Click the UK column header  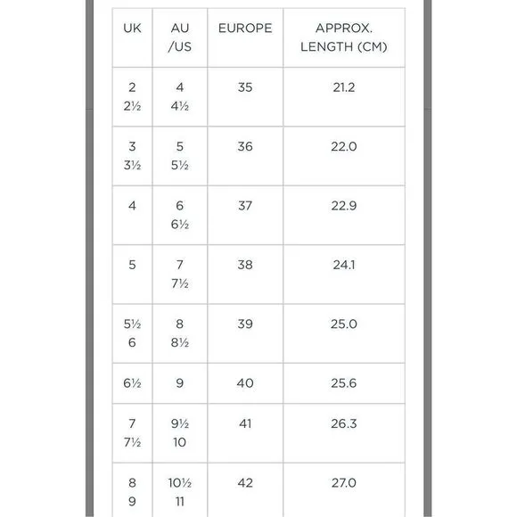pyautogui.click(x=132, y=29)
